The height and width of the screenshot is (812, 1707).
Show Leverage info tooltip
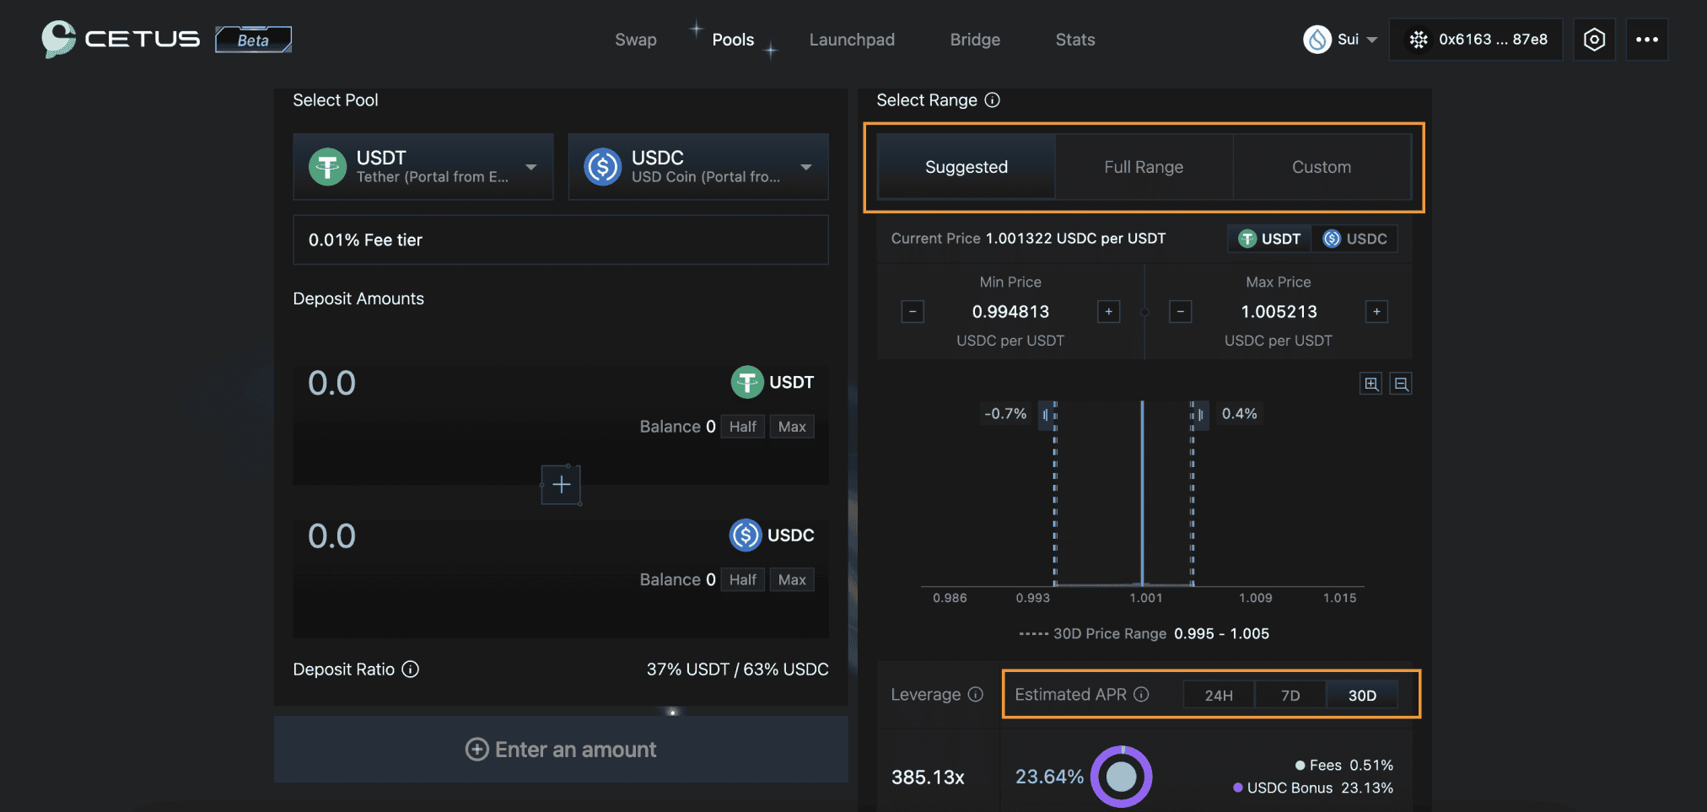coord(976,694)
